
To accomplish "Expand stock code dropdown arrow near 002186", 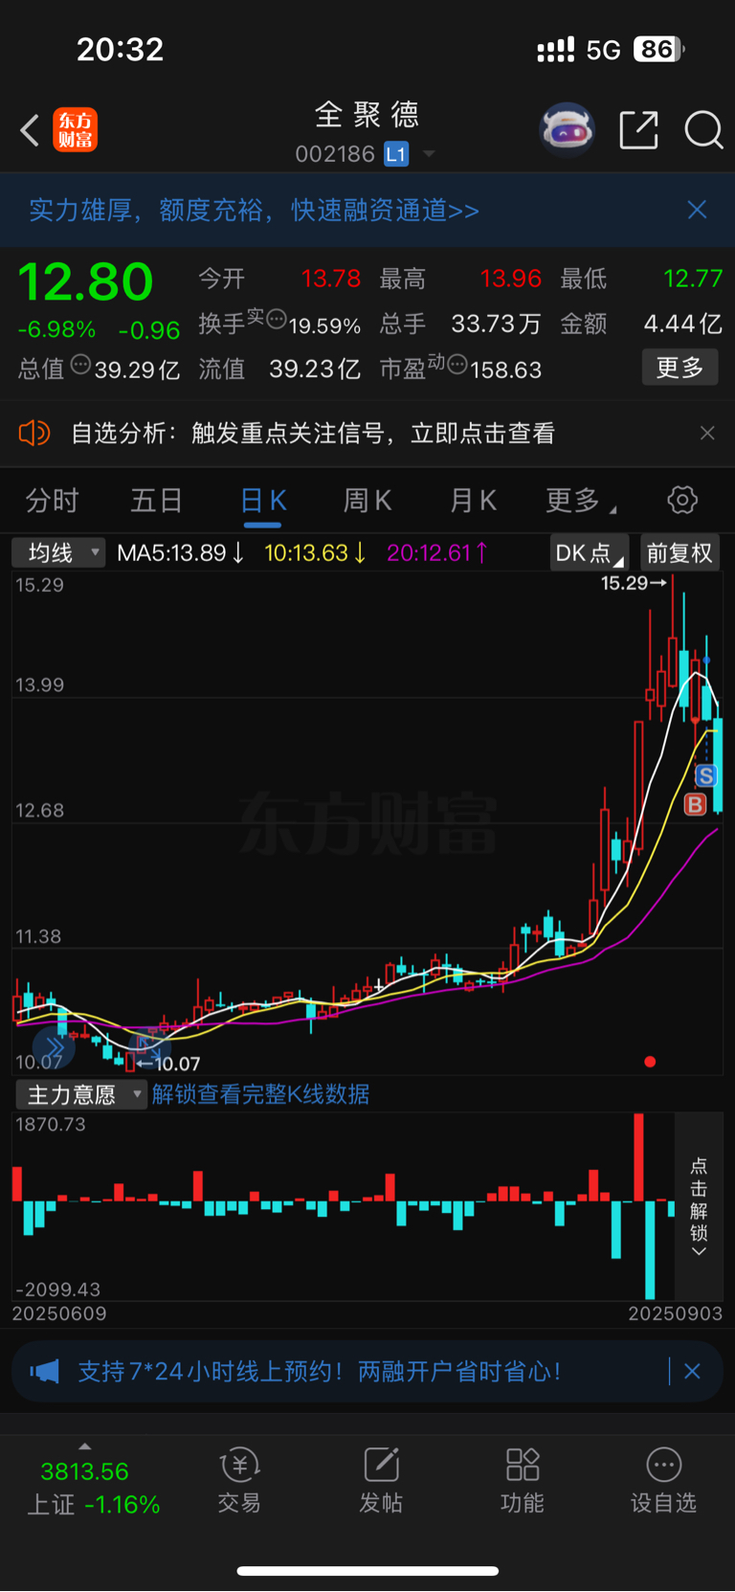I will (429, 154).
